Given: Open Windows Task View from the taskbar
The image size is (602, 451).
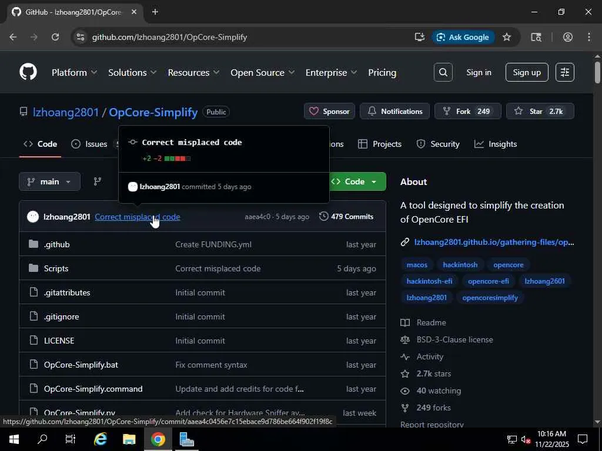Looking at the screenshot, I should click(x=71, y=439).
